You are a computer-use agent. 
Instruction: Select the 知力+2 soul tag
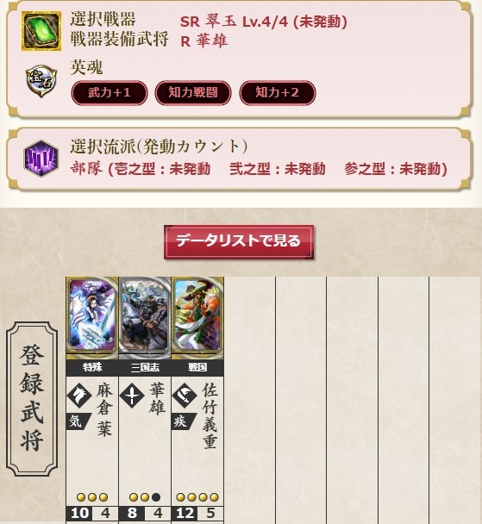(278, 92)
